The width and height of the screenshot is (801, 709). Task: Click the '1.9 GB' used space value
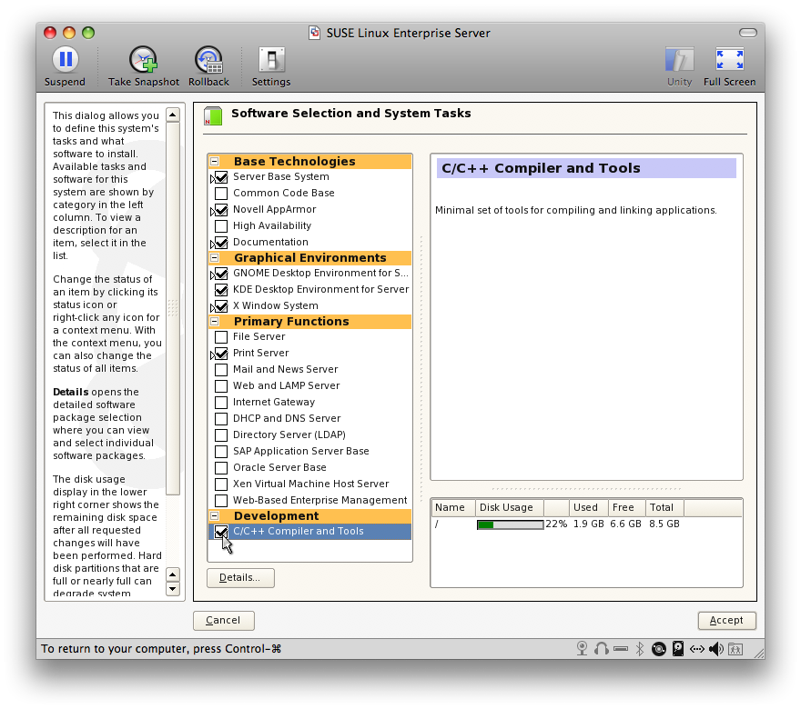[589, 524]
